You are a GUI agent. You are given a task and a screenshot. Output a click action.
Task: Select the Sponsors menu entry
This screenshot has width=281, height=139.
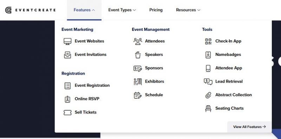(x=154, y=68)
